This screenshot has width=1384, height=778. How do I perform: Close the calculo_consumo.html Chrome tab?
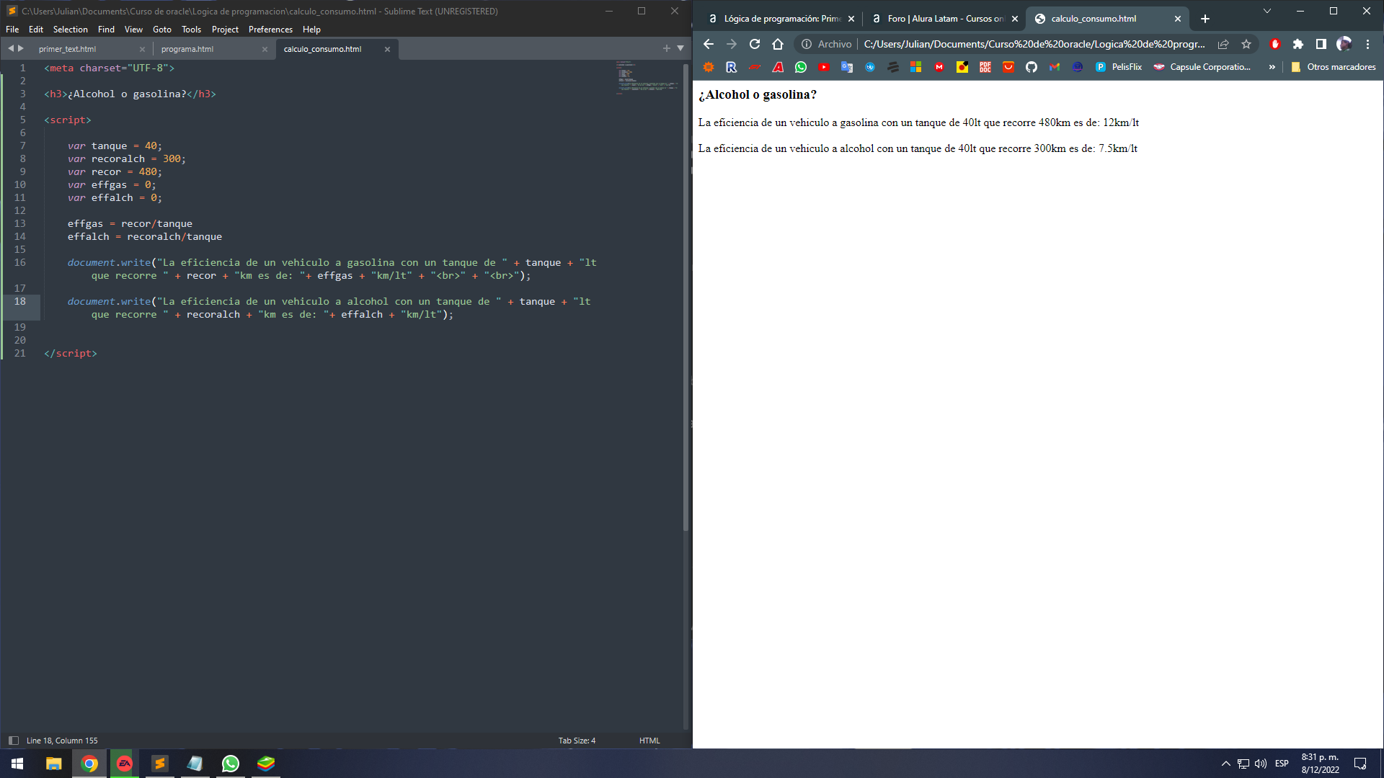(x=1178, y=19)
